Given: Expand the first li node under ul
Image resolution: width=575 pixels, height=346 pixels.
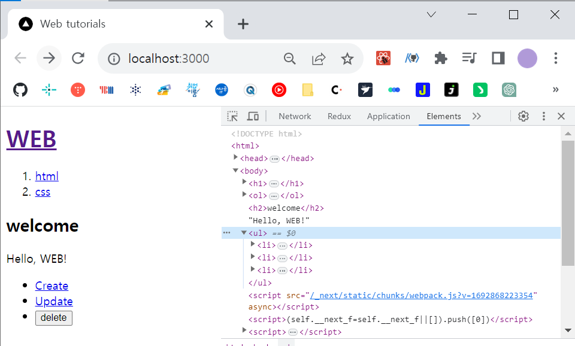Looking at the screenshot, I should [253, 244].
